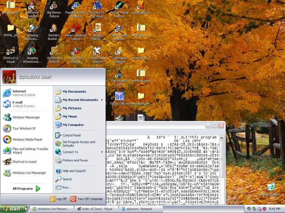The image size is (285, 213).
Task: Launch Talismania Deluxe desktop icon
Action: (119, 55)
